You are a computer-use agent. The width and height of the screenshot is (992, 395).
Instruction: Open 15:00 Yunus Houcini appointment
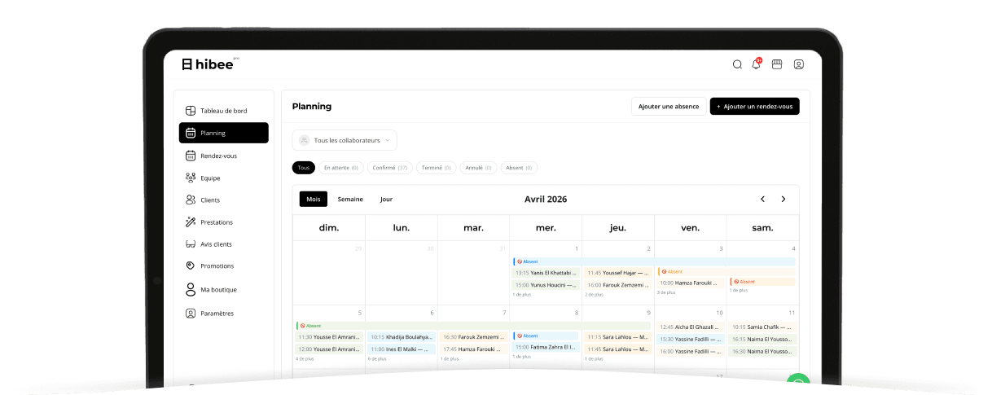[546, 285]
